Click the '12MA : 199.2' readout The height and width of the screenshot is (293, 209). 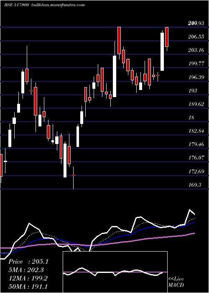coord(28,278)
